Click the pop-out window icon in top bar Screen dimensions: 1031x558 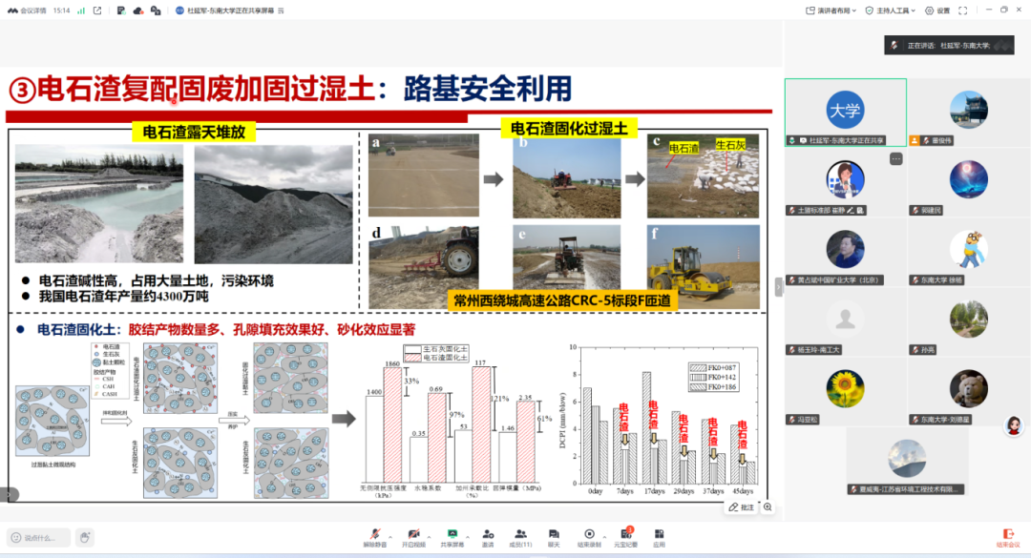(97, 10)
